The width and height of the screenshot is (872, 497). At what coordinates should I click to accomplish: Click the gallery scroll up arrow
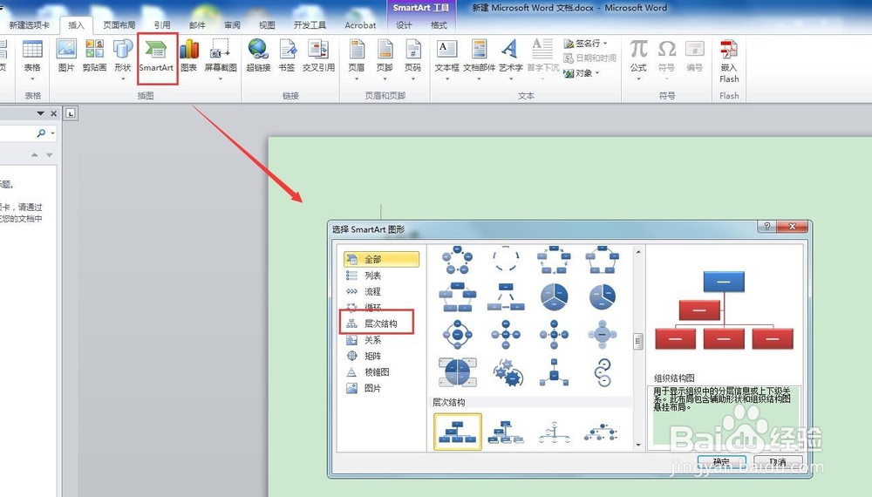tap(638, 252)
